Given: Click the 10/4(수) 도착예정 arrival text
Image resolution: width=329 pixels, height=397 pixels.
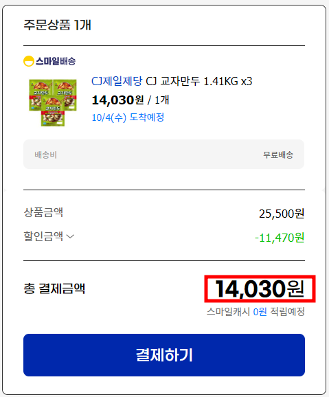Looking at the screenshot, I should [x=128, y=117].
